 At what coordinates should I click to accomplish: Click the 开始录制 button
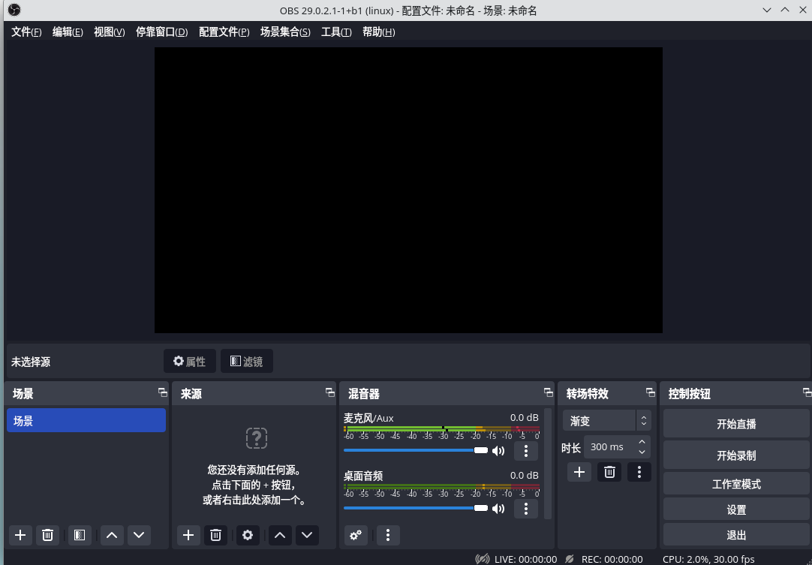pos(736,455)
